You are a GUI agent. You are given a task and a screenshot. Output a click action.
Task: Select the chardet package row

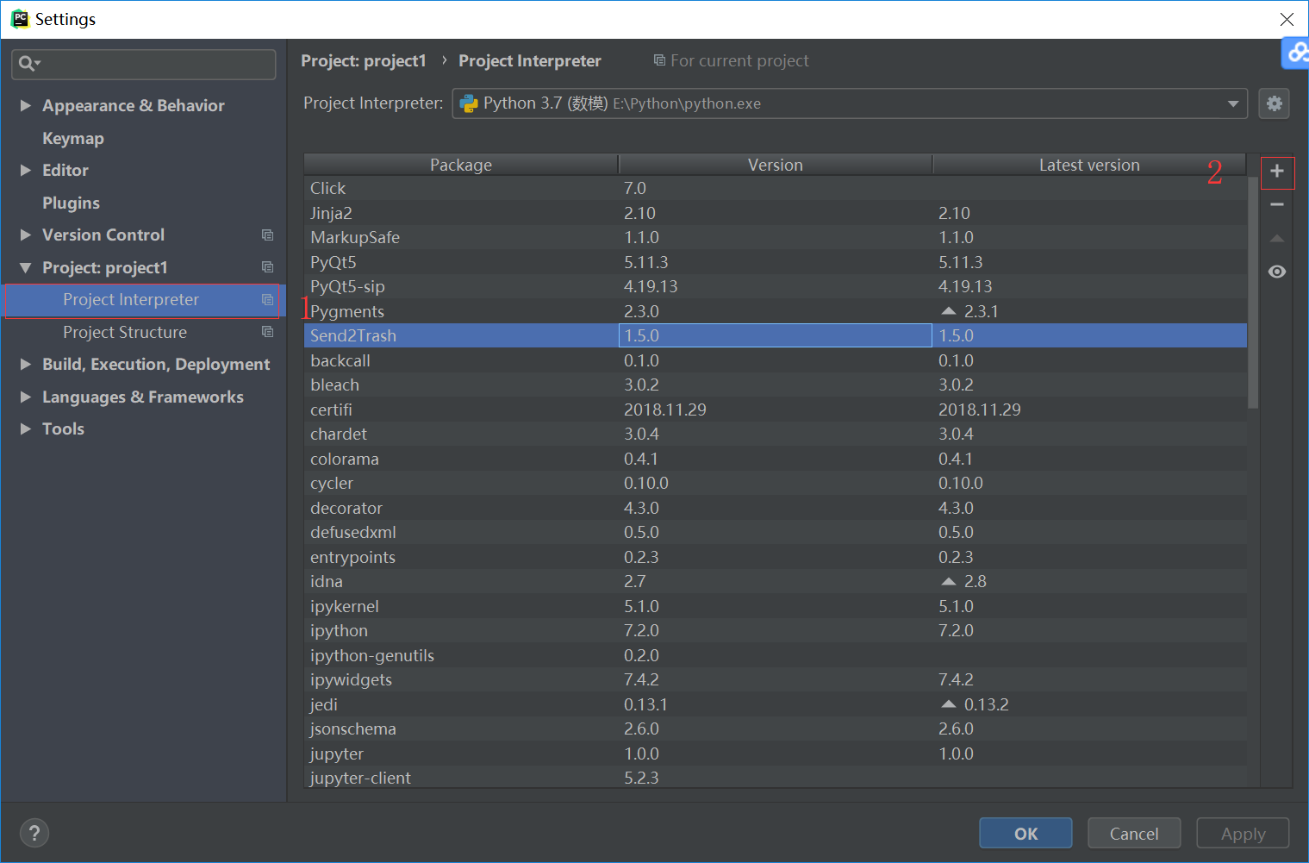click(776, 435)
